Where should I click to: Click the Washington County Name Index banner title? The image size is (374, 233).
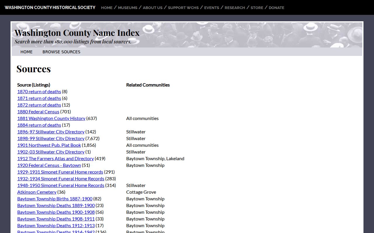(x=77, y=33)
